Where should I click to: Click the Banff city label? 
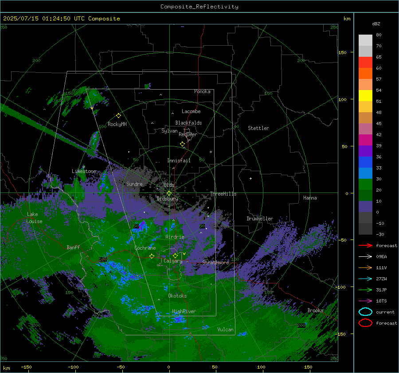coord(73,247)
